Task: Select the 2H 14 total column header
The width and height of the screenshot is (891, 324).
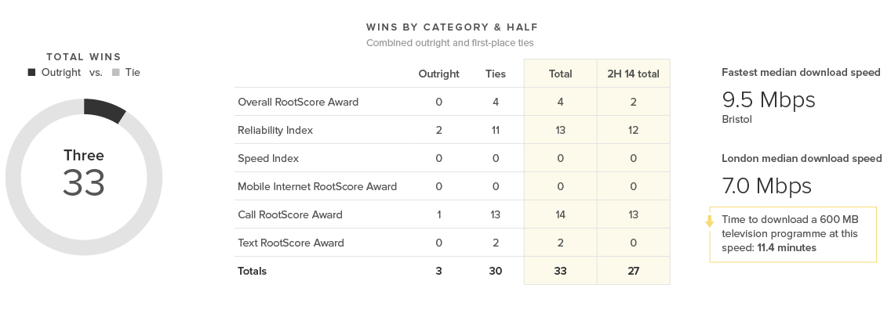Action: point(633,74)
